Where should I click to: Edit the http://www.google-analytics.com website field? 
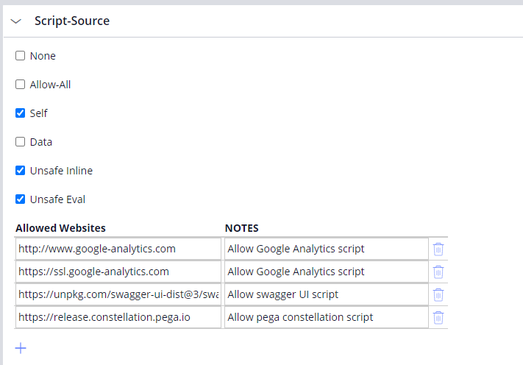click(118, 249)
